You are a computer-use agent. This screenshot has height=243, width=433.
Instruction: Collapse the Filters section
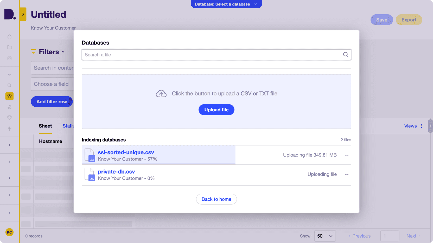63,52
